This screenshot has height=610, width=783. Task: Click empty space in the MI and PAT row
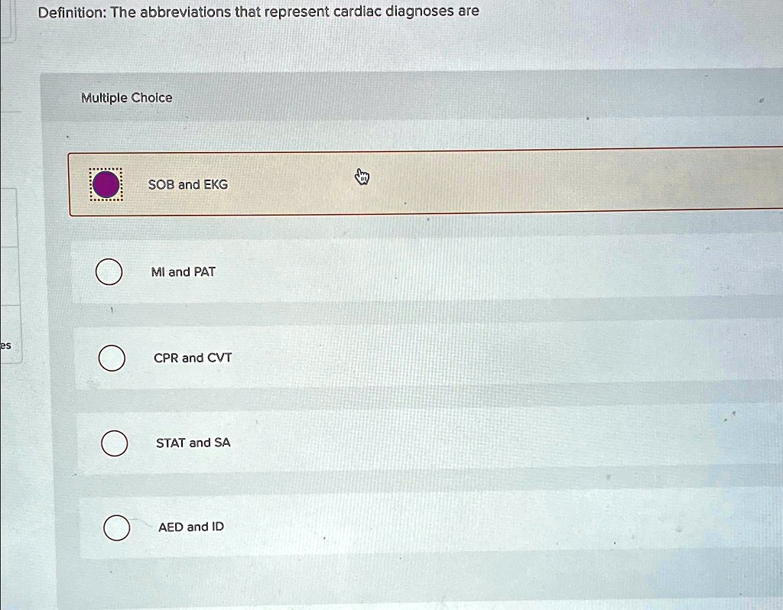[459, 272]
